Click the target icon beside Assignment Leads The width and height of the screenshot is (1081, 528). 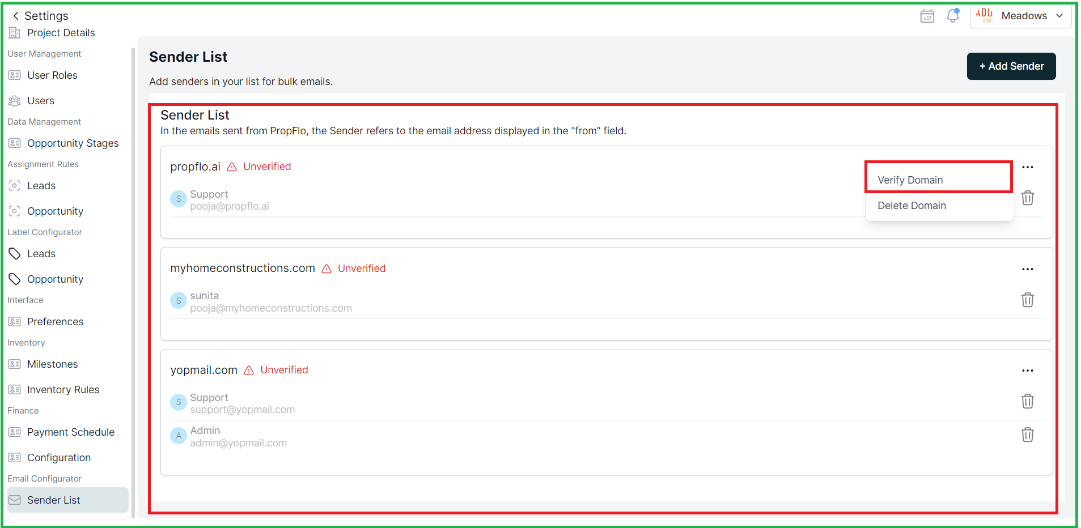pos(15,186)
